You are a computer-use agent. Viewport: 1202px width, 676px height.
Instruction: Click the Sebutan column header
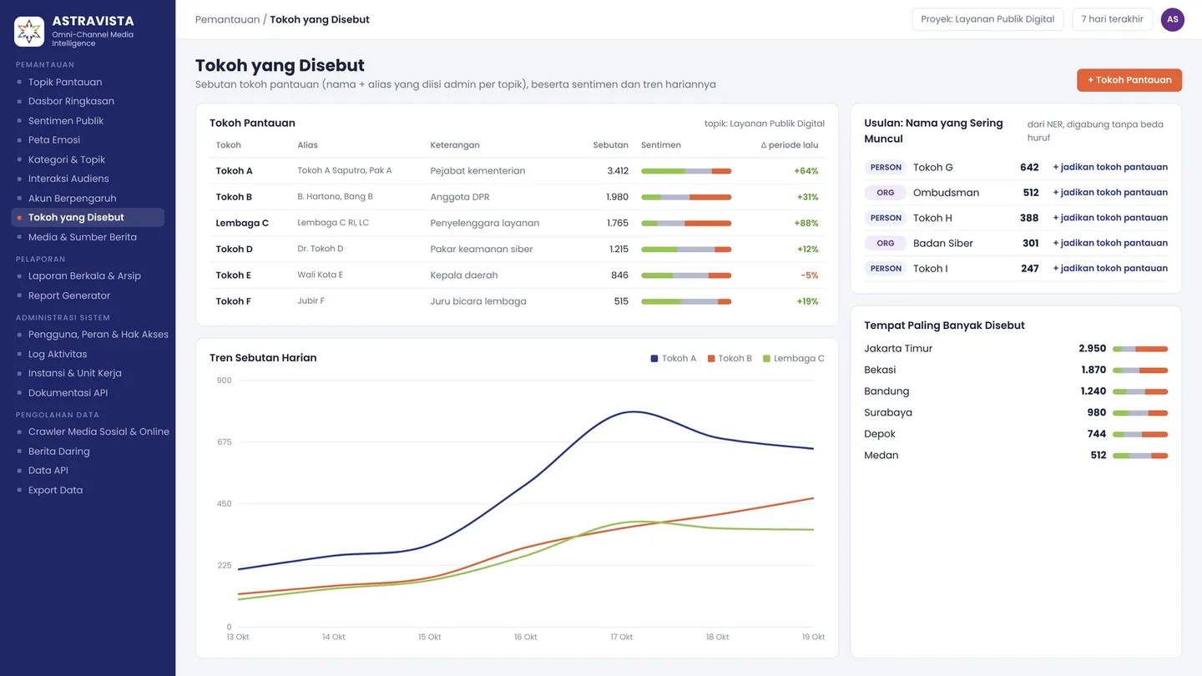point(610,145)
